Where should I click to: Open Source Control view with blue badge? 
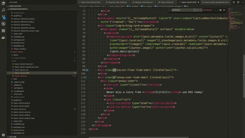3,17
